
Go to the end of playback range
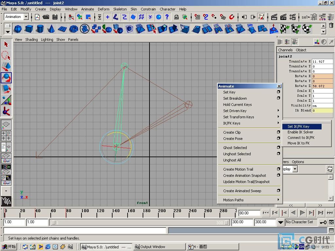[330, 213]
